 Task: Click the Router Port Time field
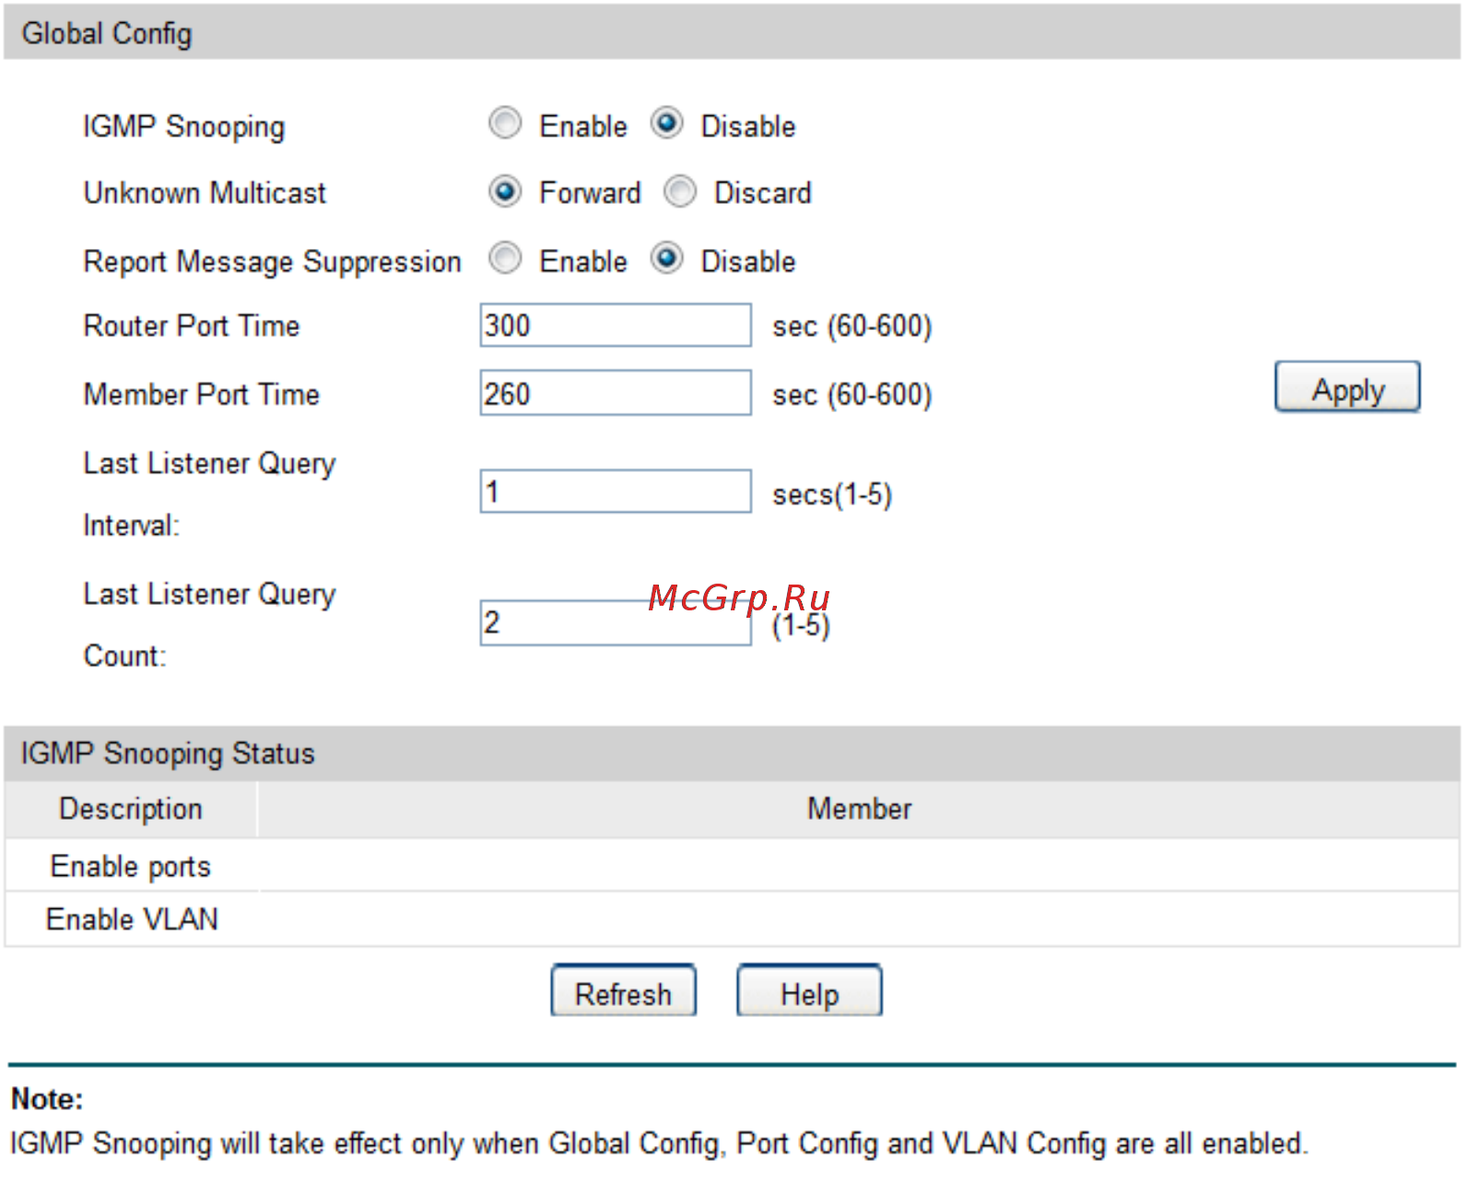[616, 325]
